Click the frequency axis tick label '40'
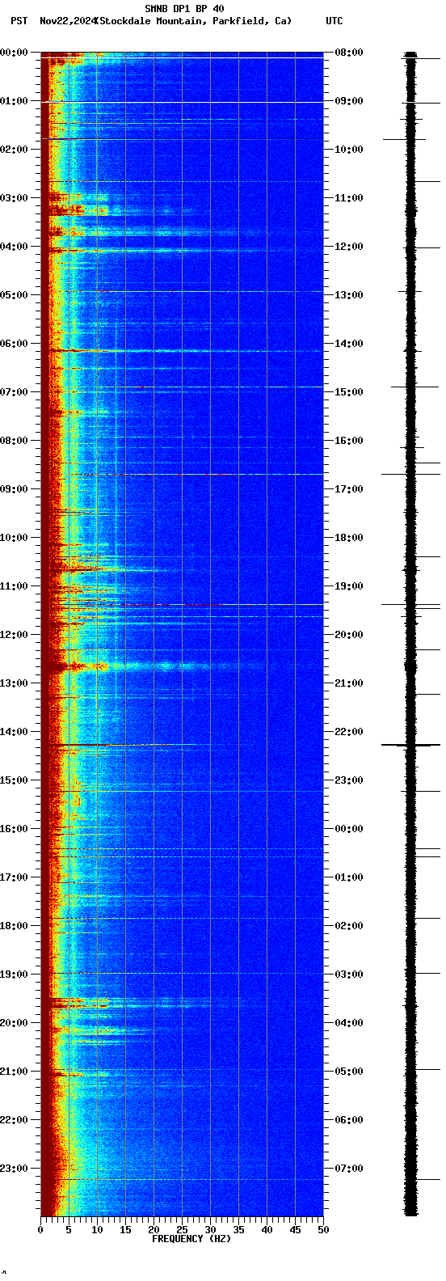This screenshot has width=446, height=1281. coord(267,1230)
